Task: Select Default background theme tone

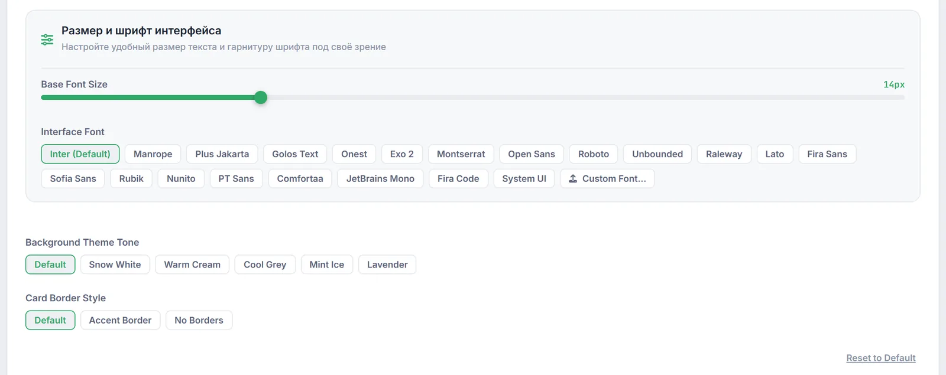Action: 50,265
